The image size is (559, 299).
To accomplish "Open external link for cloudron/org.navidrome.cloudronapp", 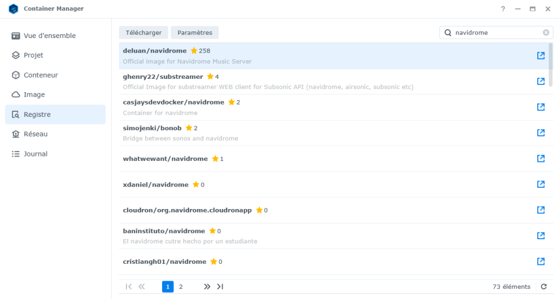I will tap(541, 210).
